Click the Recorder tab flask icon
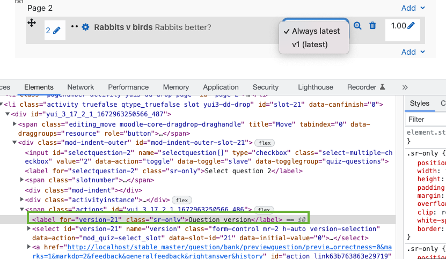 pos(383,87)
